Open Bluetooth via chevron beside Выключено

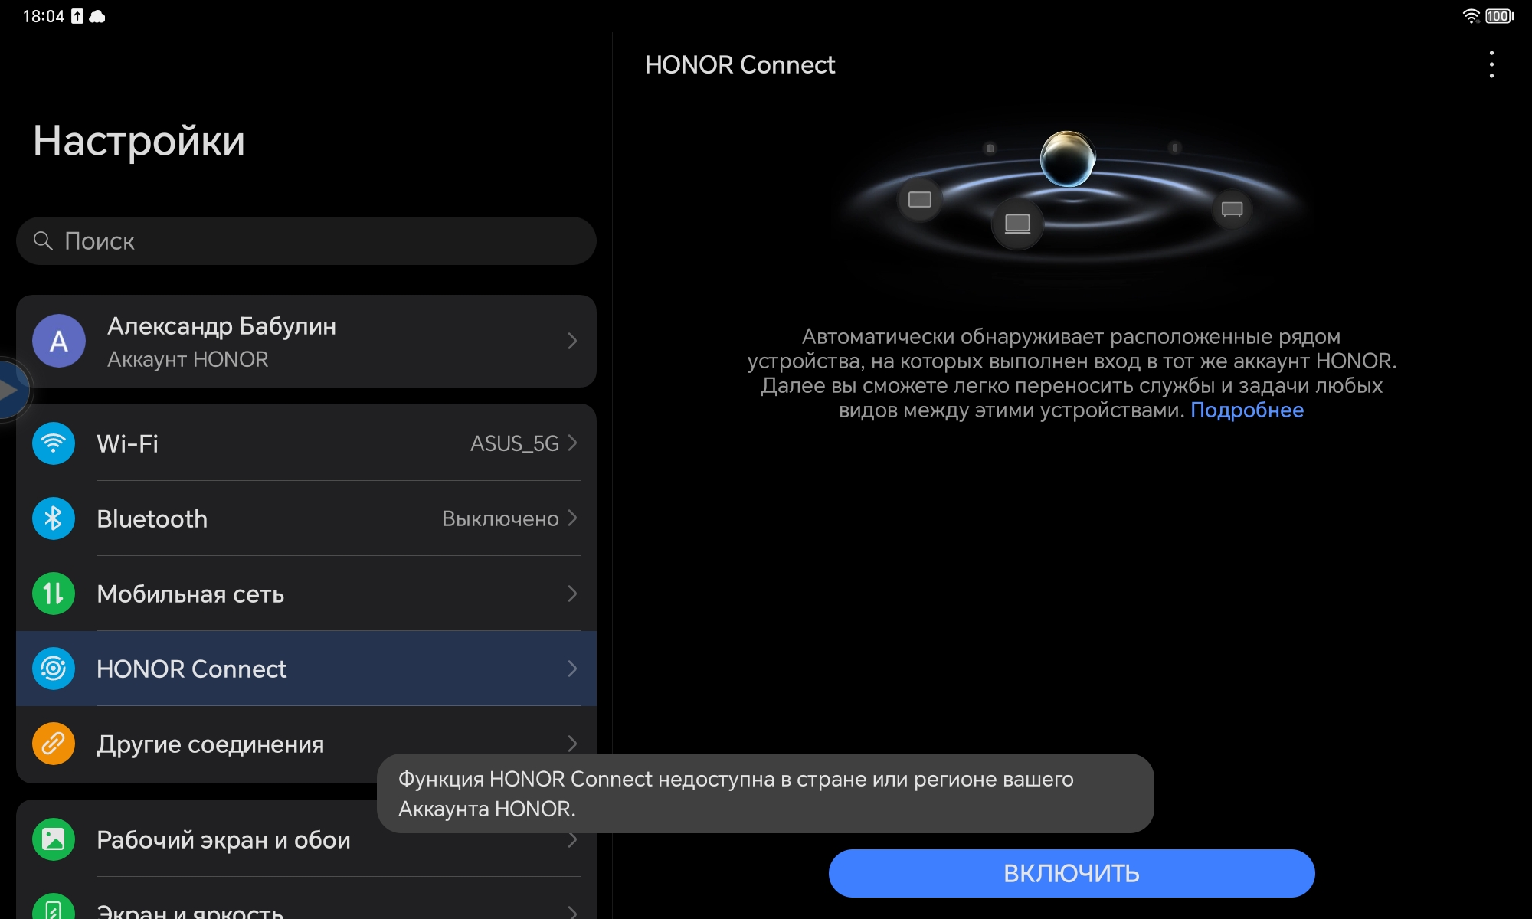pyautogui.click(x=572, y=518)
